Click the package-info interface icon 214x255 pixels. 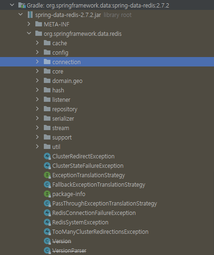coord(47,194)
